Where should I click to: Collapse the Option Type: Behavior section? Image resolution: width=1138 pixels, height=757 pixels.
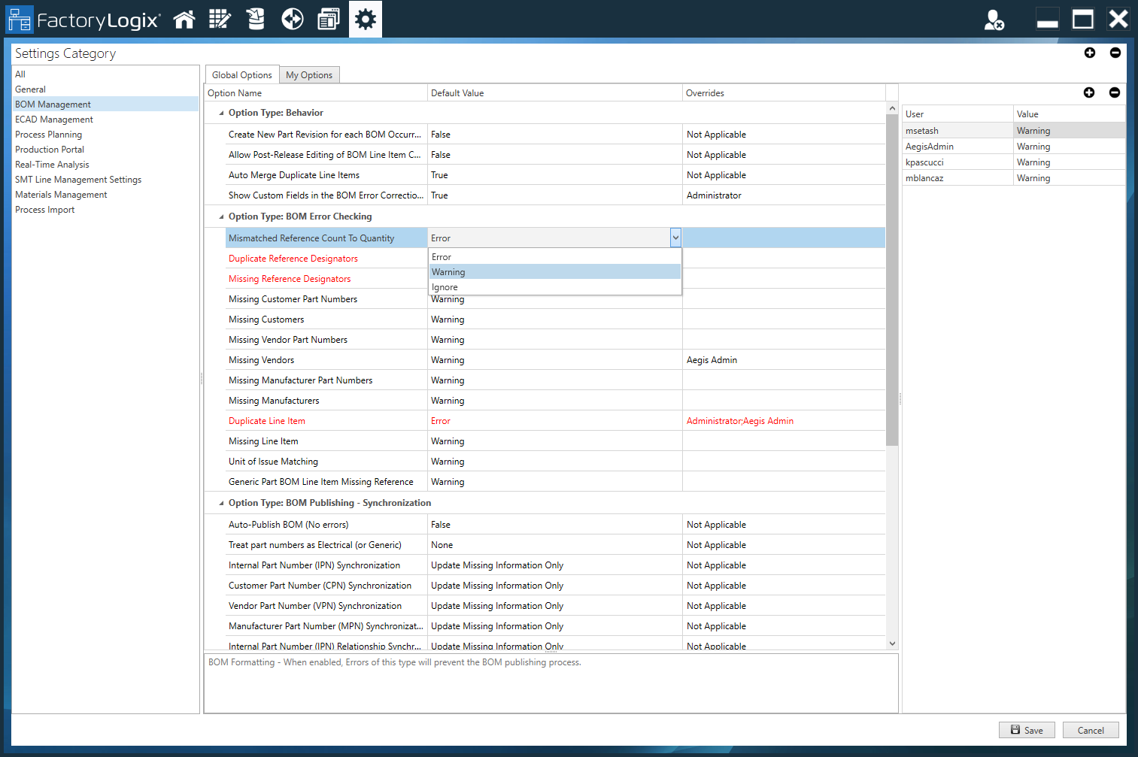[x=220, y=113]
